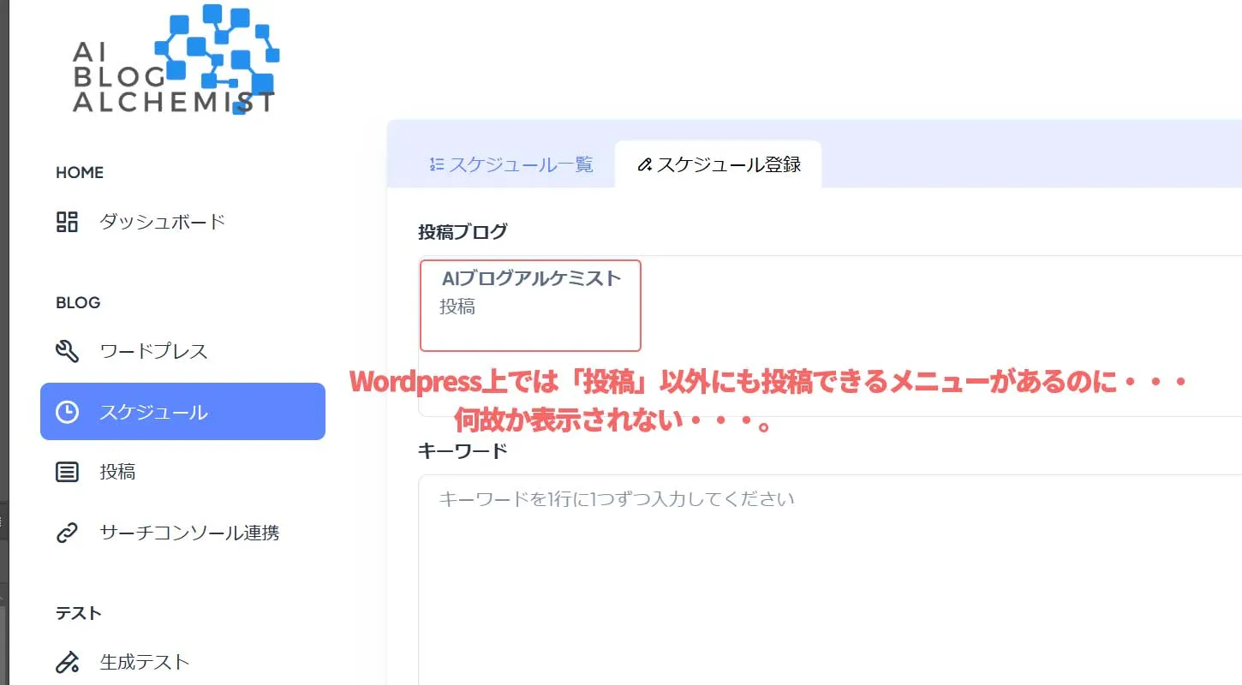Click the dashboard grid icon

pos(67,222)
